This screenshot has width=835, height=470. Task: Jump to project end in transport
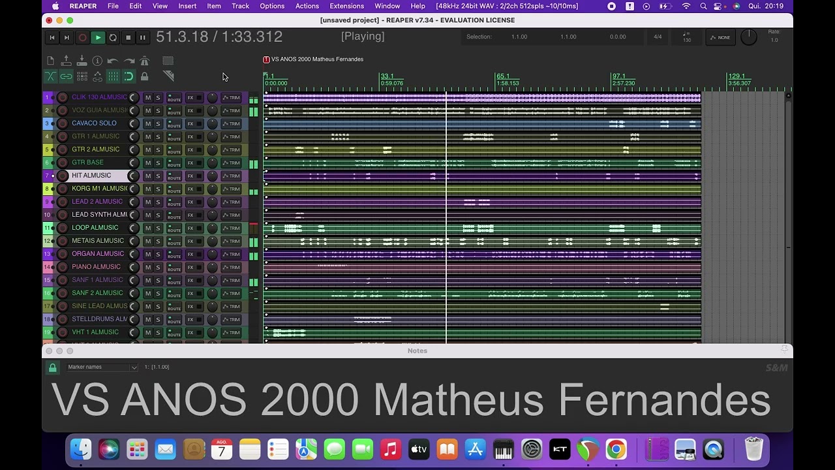click(x=67, y=38)
